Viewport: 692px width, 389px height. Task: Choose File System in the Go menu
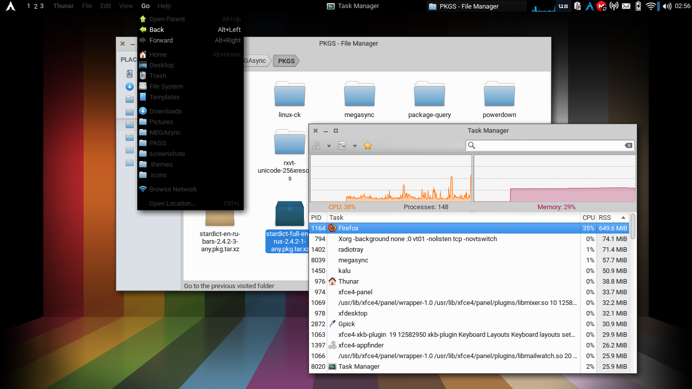tap(190, 87)
